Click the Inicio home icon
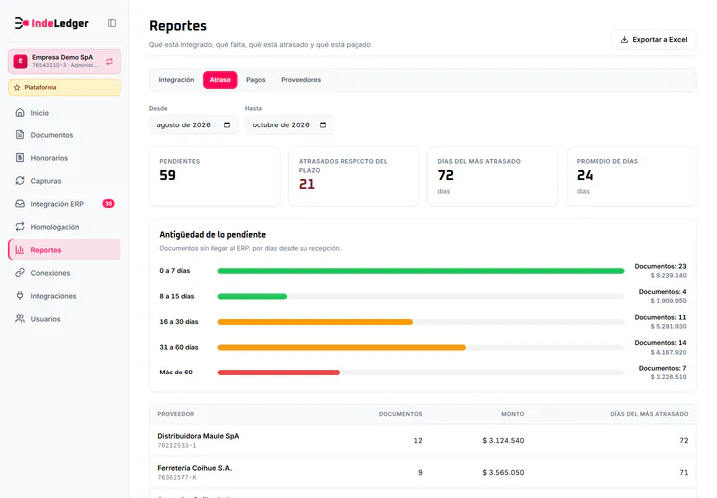This screenshot has width=717, height=498. [x=20, y=112]
